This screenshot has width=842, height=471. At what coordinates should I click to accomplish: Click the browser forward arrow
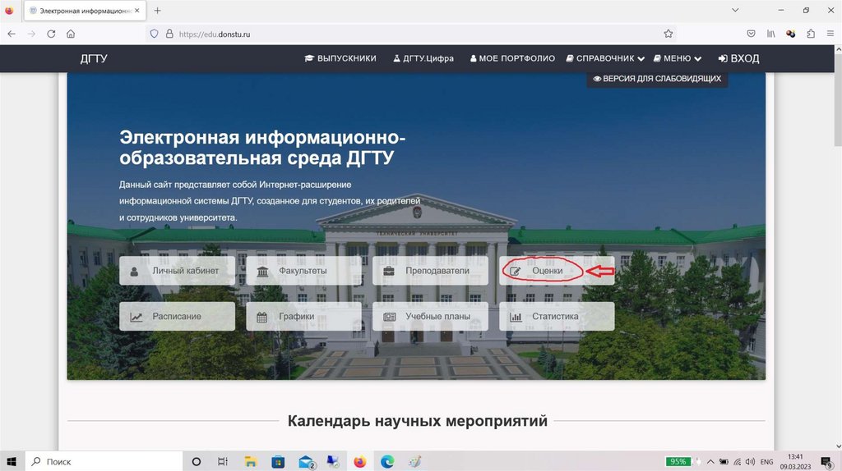[x=31, y=34]
